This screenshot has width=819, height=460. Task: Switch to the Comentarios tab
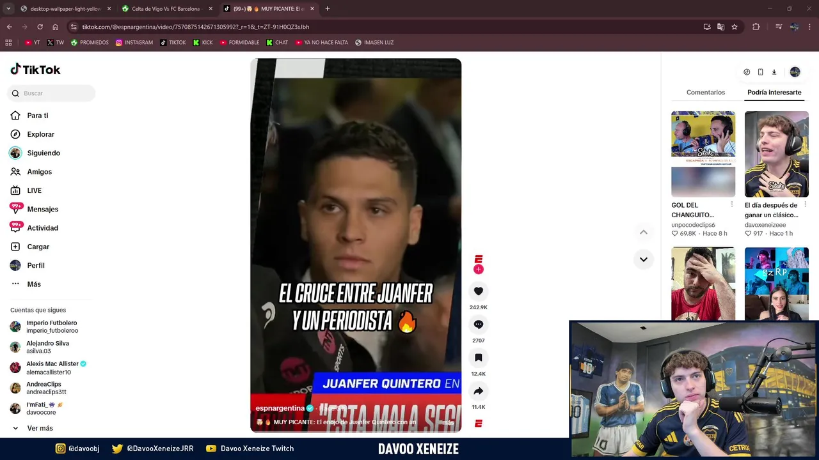(x=706, y=93)
